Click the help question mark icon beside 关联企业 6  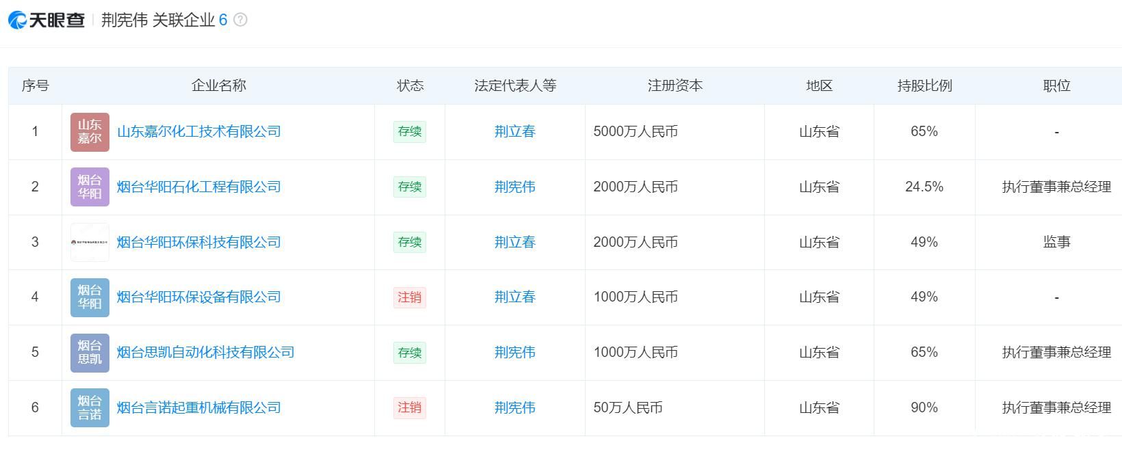point(240,20)
